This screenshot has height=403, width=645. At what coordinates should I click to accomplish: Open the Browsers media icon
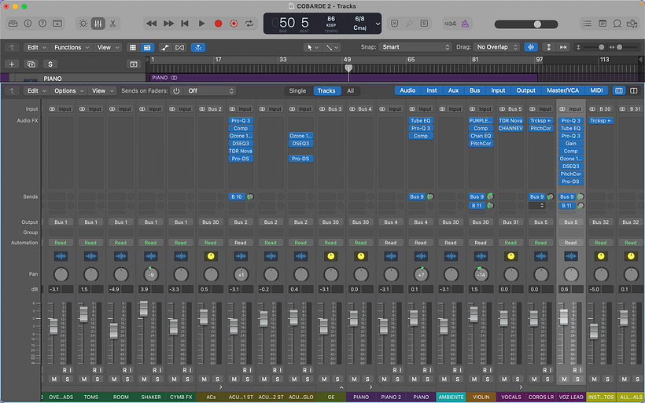[x=632, y=24]
